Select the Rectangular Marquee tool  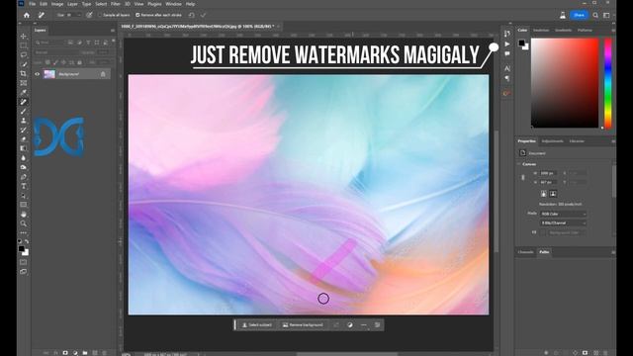(x=24, y=45)
